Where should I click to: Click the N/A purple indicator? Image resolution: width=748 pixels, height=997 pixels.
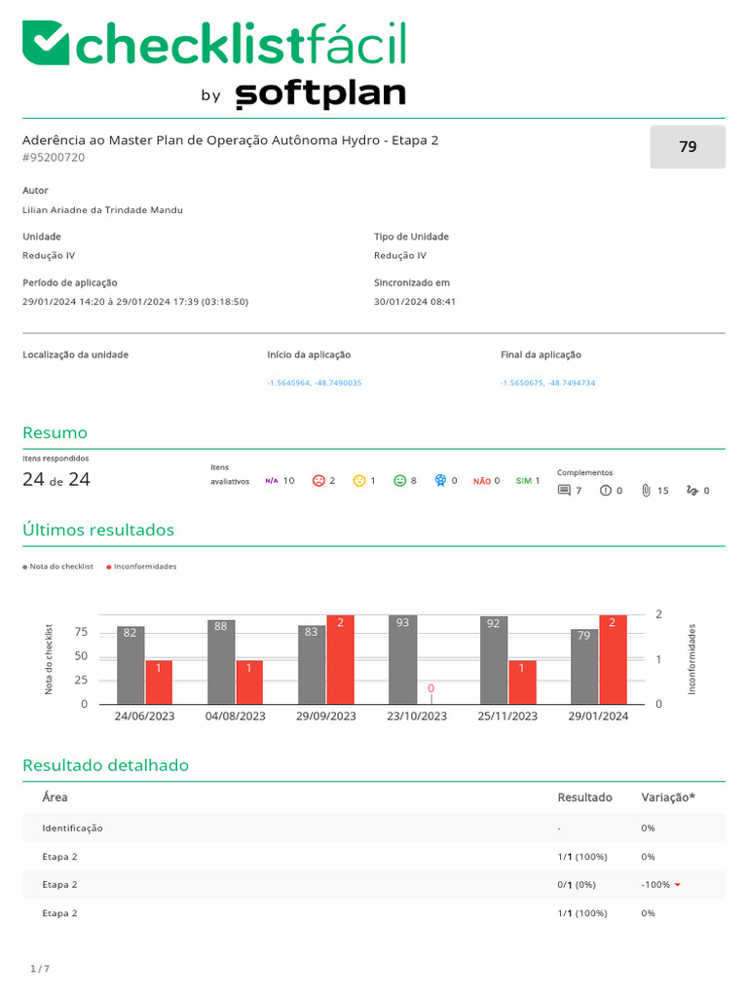click(x=272, y=481)
